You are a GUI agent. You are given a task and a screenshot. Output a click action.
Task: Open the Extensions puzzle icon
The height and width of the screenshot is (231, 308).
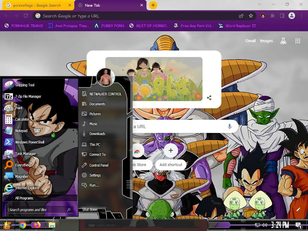pos(273,16)
